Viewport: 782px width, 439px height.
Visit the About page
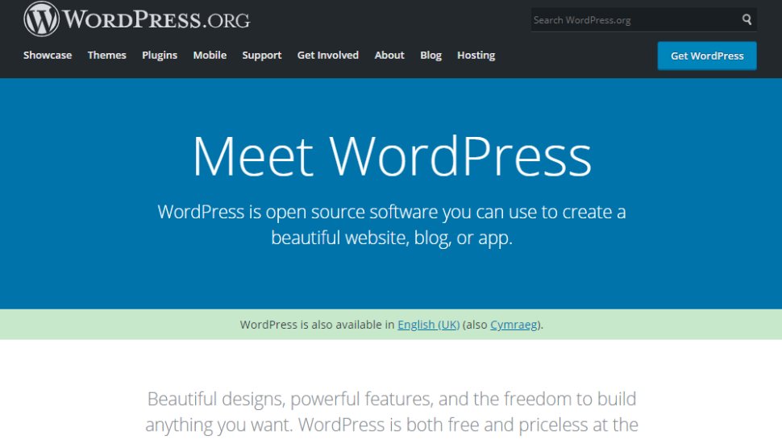[x=389, y=56]
